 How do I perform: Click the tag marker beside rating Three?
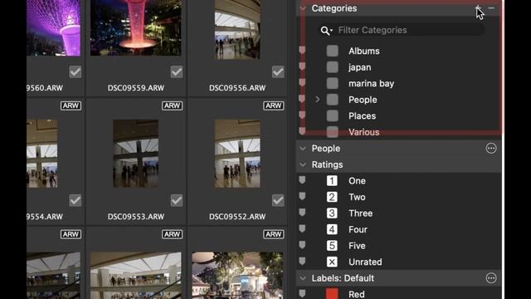pos(302,213)
